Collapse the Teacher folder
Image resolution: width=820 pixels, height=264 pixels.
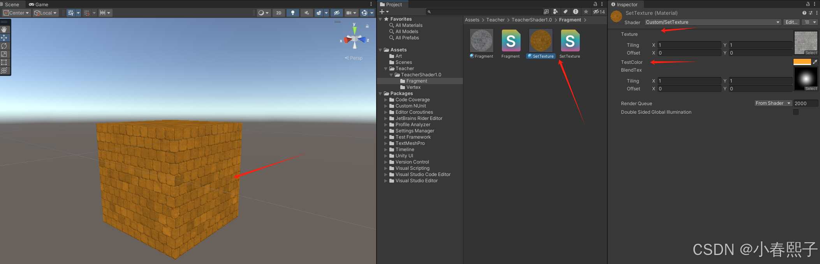386,69
